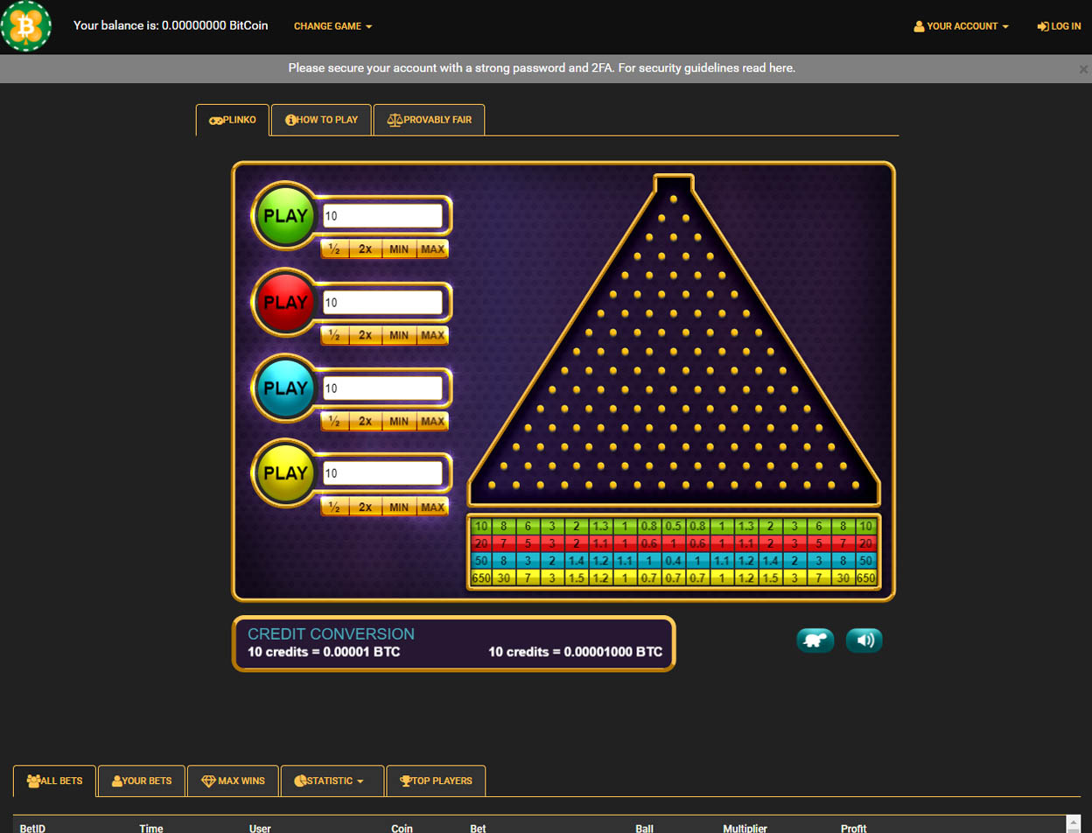Toggle the turtle slow-speed button
The width and height of the screenshot is (1092, 833).
click(x=815, y=640)
